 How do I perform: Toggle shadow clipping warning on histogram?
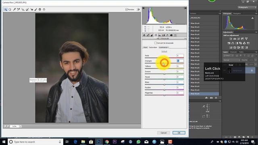[144, 8]
